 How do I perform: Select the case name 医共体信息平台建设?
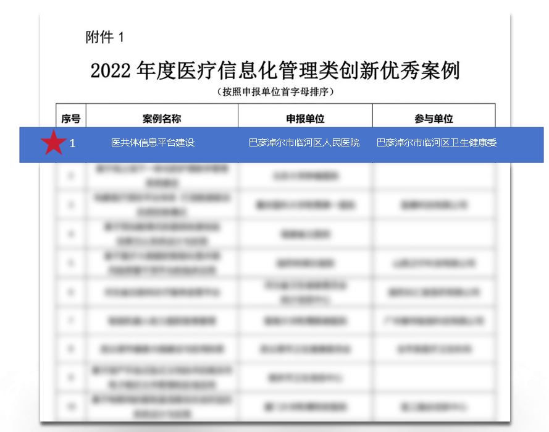[153, 143]
